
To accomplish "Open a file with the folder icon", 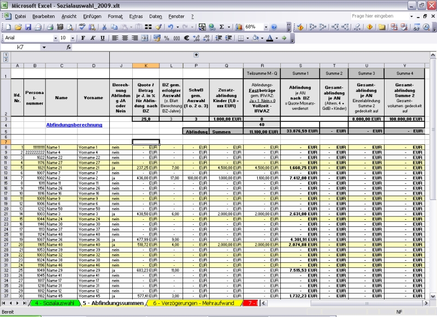I will [x=18, y=27].
